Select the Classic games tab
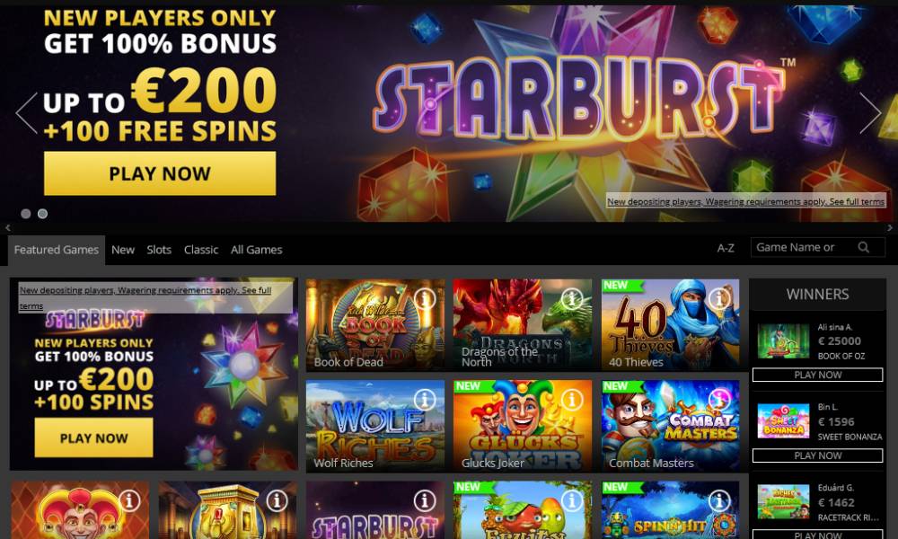Viewport: 898px width, 539px height. click(x=201, y=250)
